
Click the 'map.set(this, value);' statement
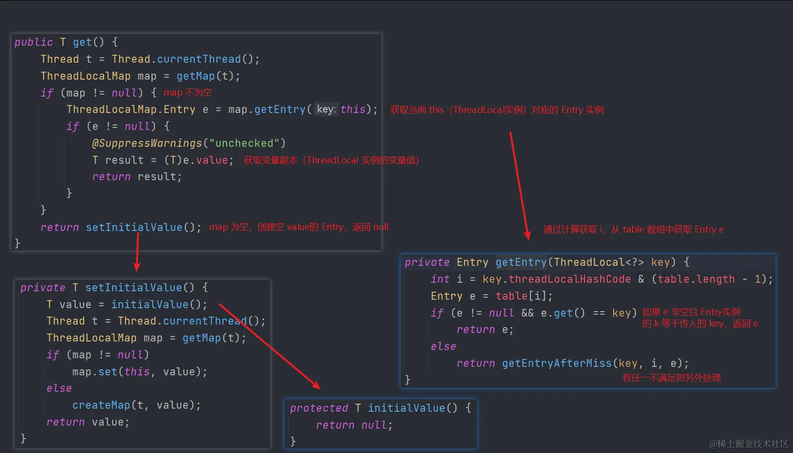click(140, 372)
